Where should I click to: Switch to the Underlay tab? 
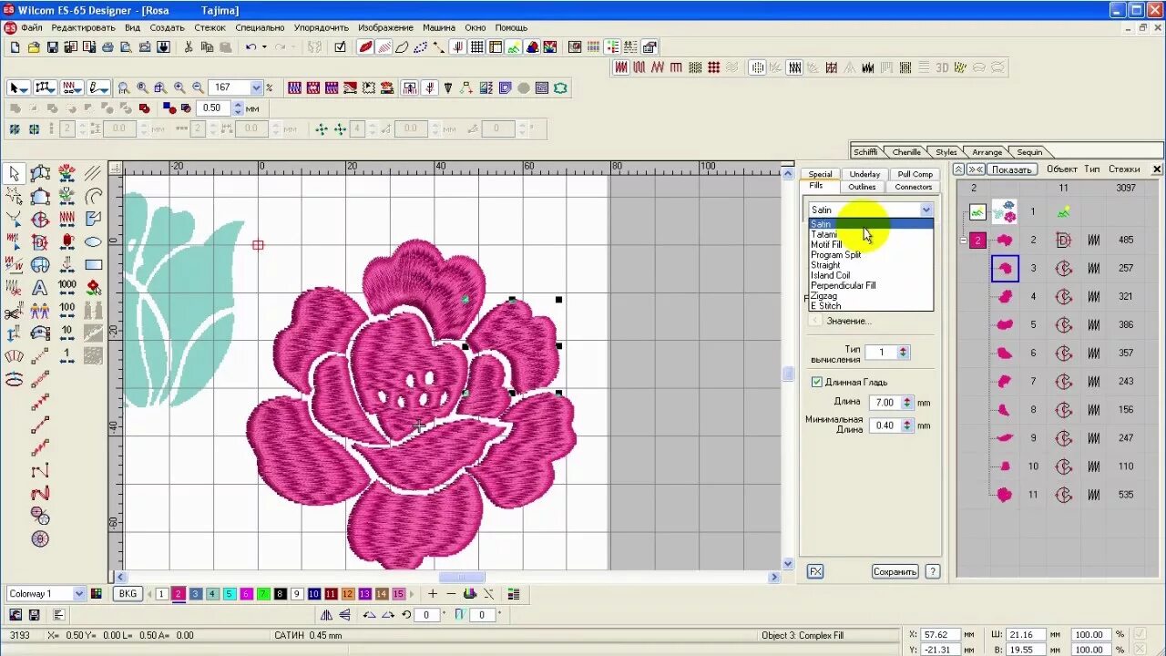click(x=864, y=174)
